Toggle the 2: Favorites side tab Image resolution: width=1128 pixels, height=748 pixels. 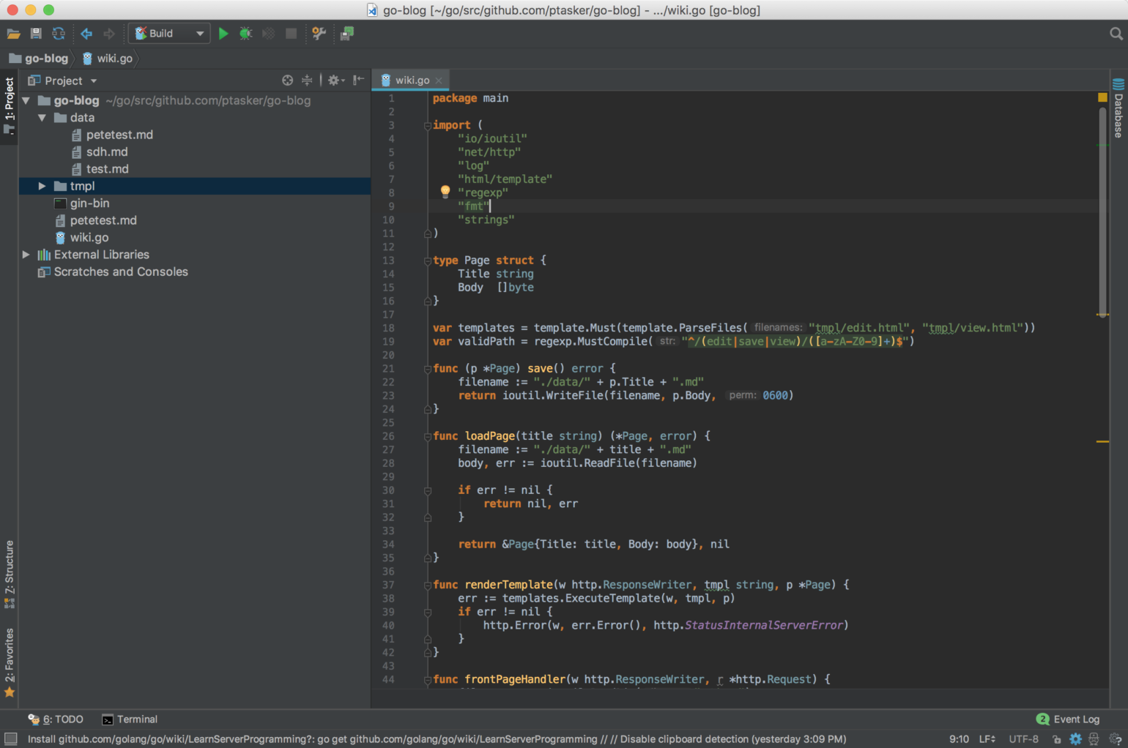click(10, 662)
